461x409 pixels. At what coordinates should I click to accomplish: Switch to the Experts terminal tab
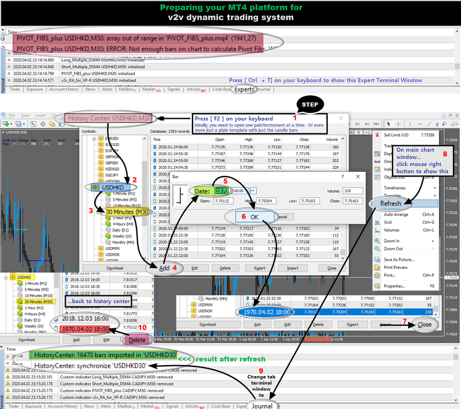click(244, 89)
